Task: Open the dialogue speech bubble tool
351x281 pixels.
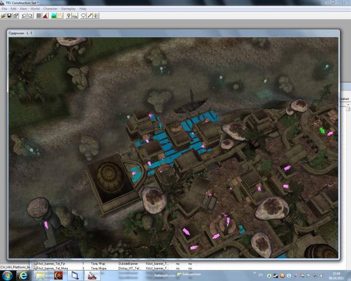Action: coord(83,16)
